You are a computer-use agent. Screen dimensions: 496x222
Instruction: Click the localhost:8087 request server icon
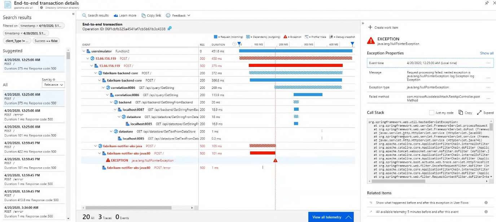120,109
